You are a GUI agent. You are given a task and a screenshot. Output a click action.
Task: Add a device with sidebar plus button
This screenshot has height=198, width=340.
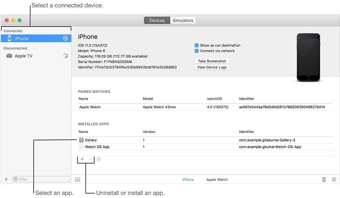click(x=6, y=179)
